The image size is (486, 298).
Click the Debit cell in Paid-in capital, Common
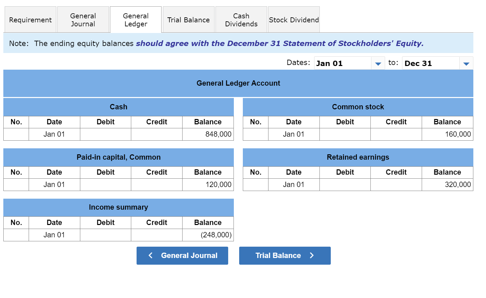[105, 184]
